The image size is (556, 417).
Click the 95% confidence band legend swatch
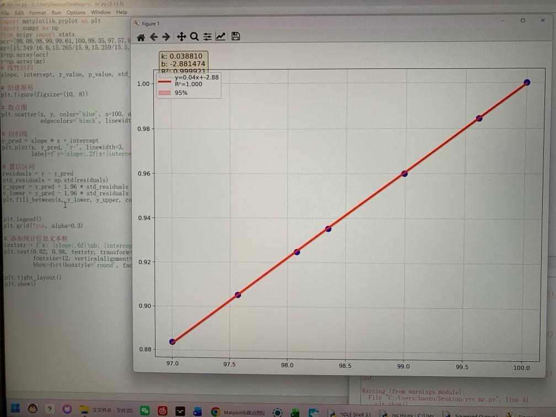(x=164, y=93)
